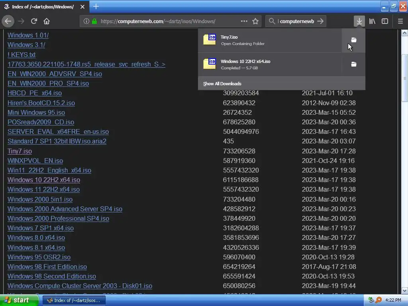
Task: Download SERVER_EVAL_x64FRE_en-us.iso
Action: (x=58, y=131)
